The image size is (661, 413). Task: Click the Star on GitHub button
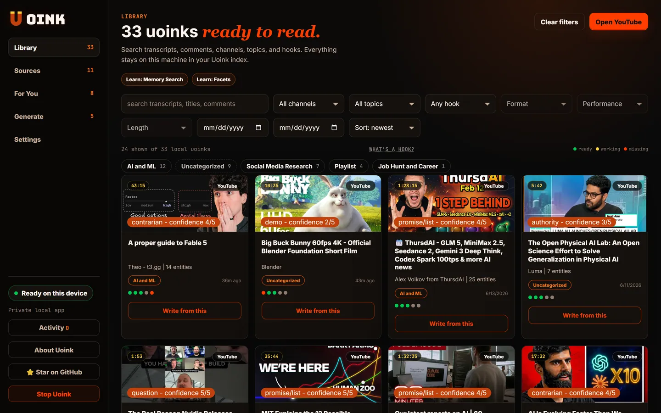pos(54,372)
